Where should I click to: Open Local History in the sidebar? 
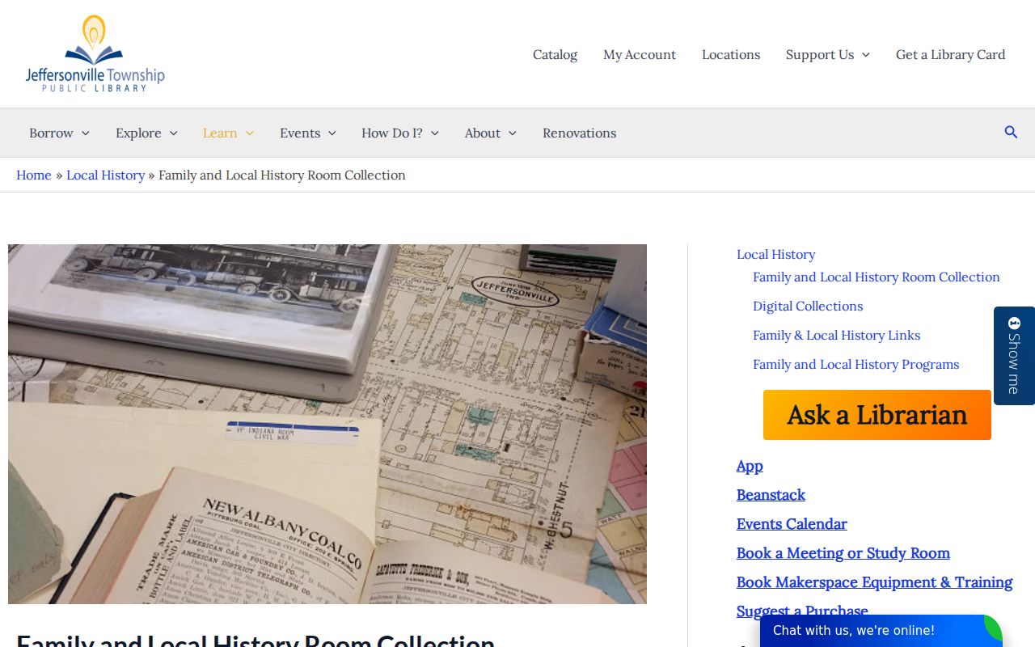coord(775,254)
